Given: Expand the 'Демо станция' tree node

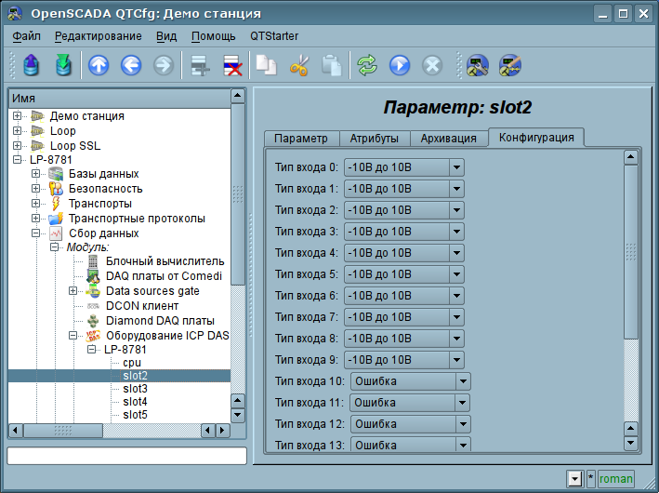Looking at the screenshot, I should coord(18,116).
